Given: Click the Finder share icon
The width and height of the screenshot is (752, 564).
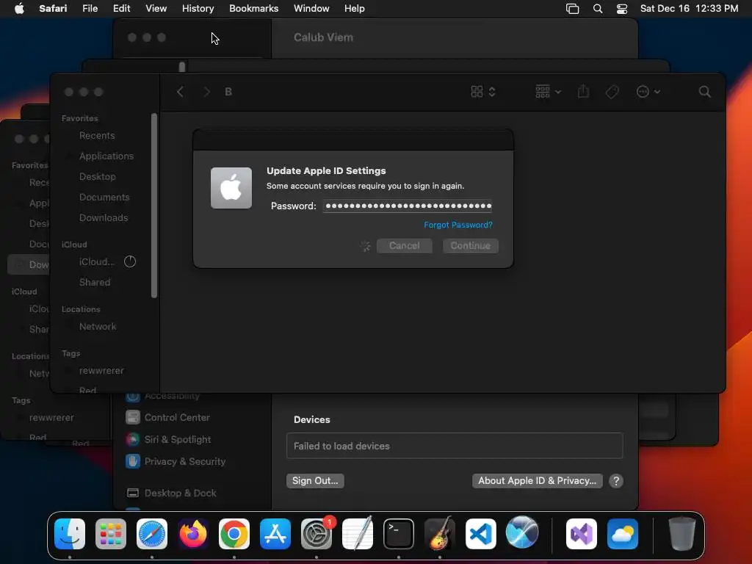Looking at the screenshot, I should [583, 91].
